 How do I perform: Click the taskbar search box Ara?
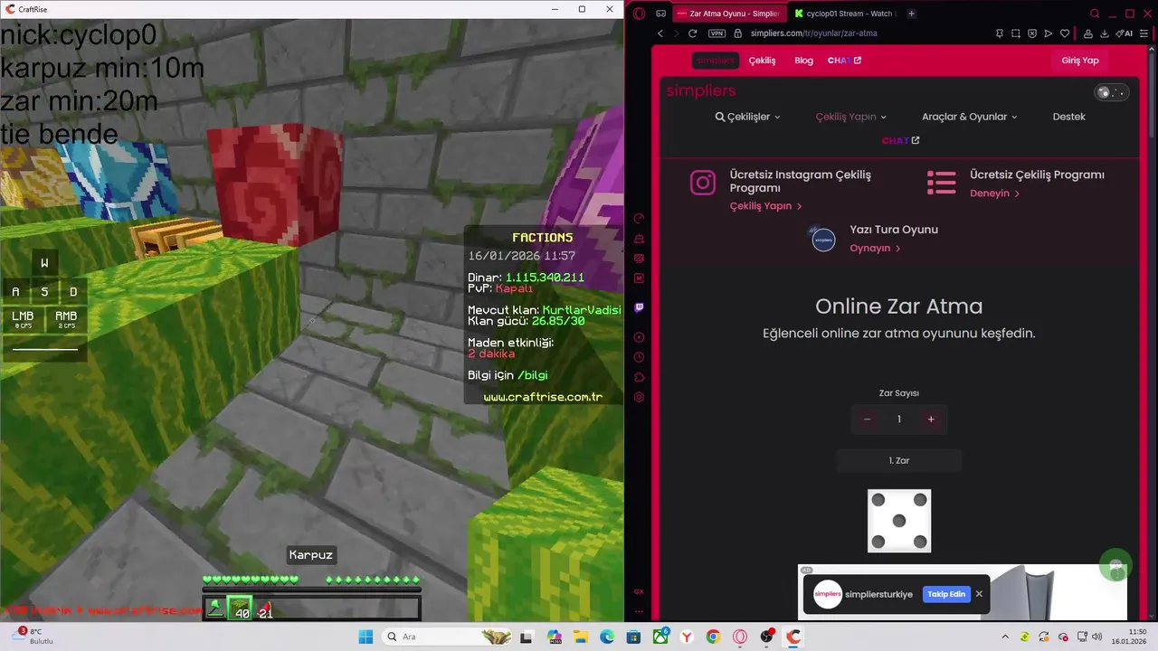coord(449,637)
